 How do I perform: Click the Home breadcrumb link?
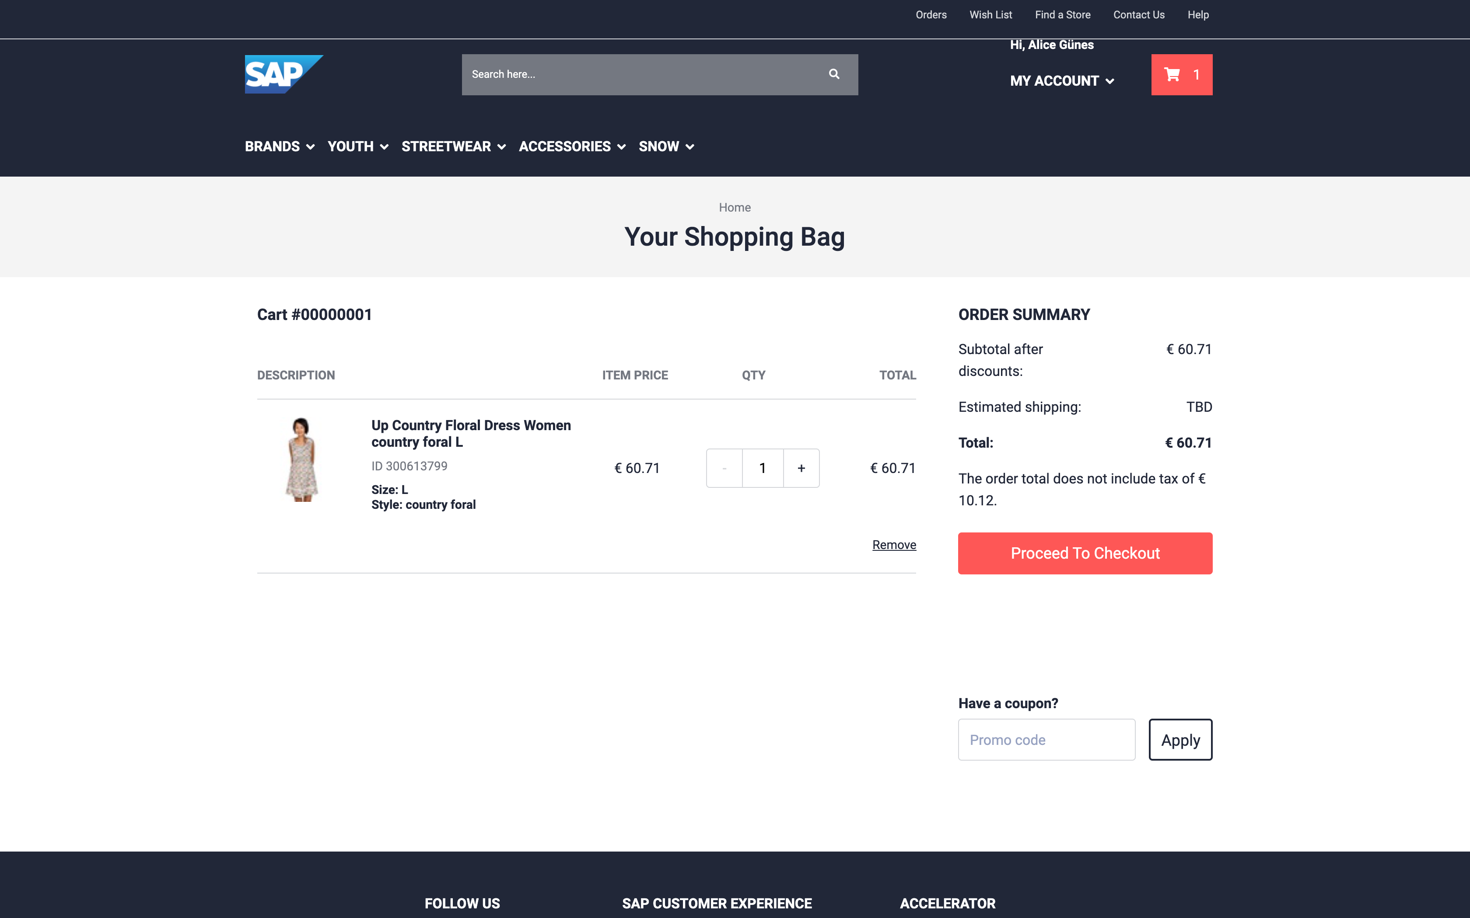coord(735,208)
